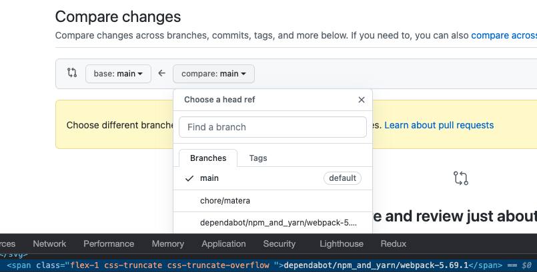Open Learn about pull requests link
The height and width of the screenshot is (272, 537).
point(439,125)
